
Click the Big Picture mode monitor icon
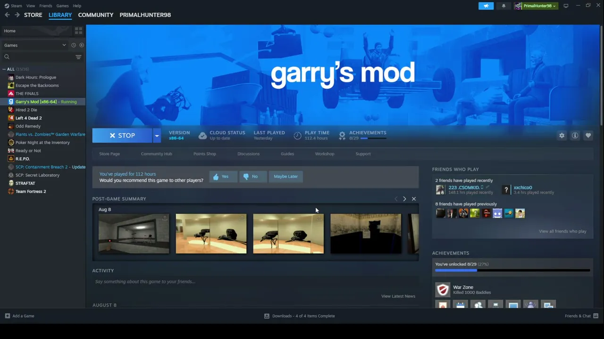click(566, 6)
